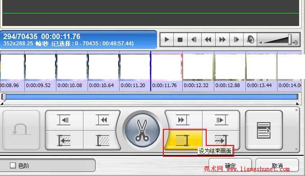Step back one frame to mark start
305x176 pixels.
click(x=64, y=120)
